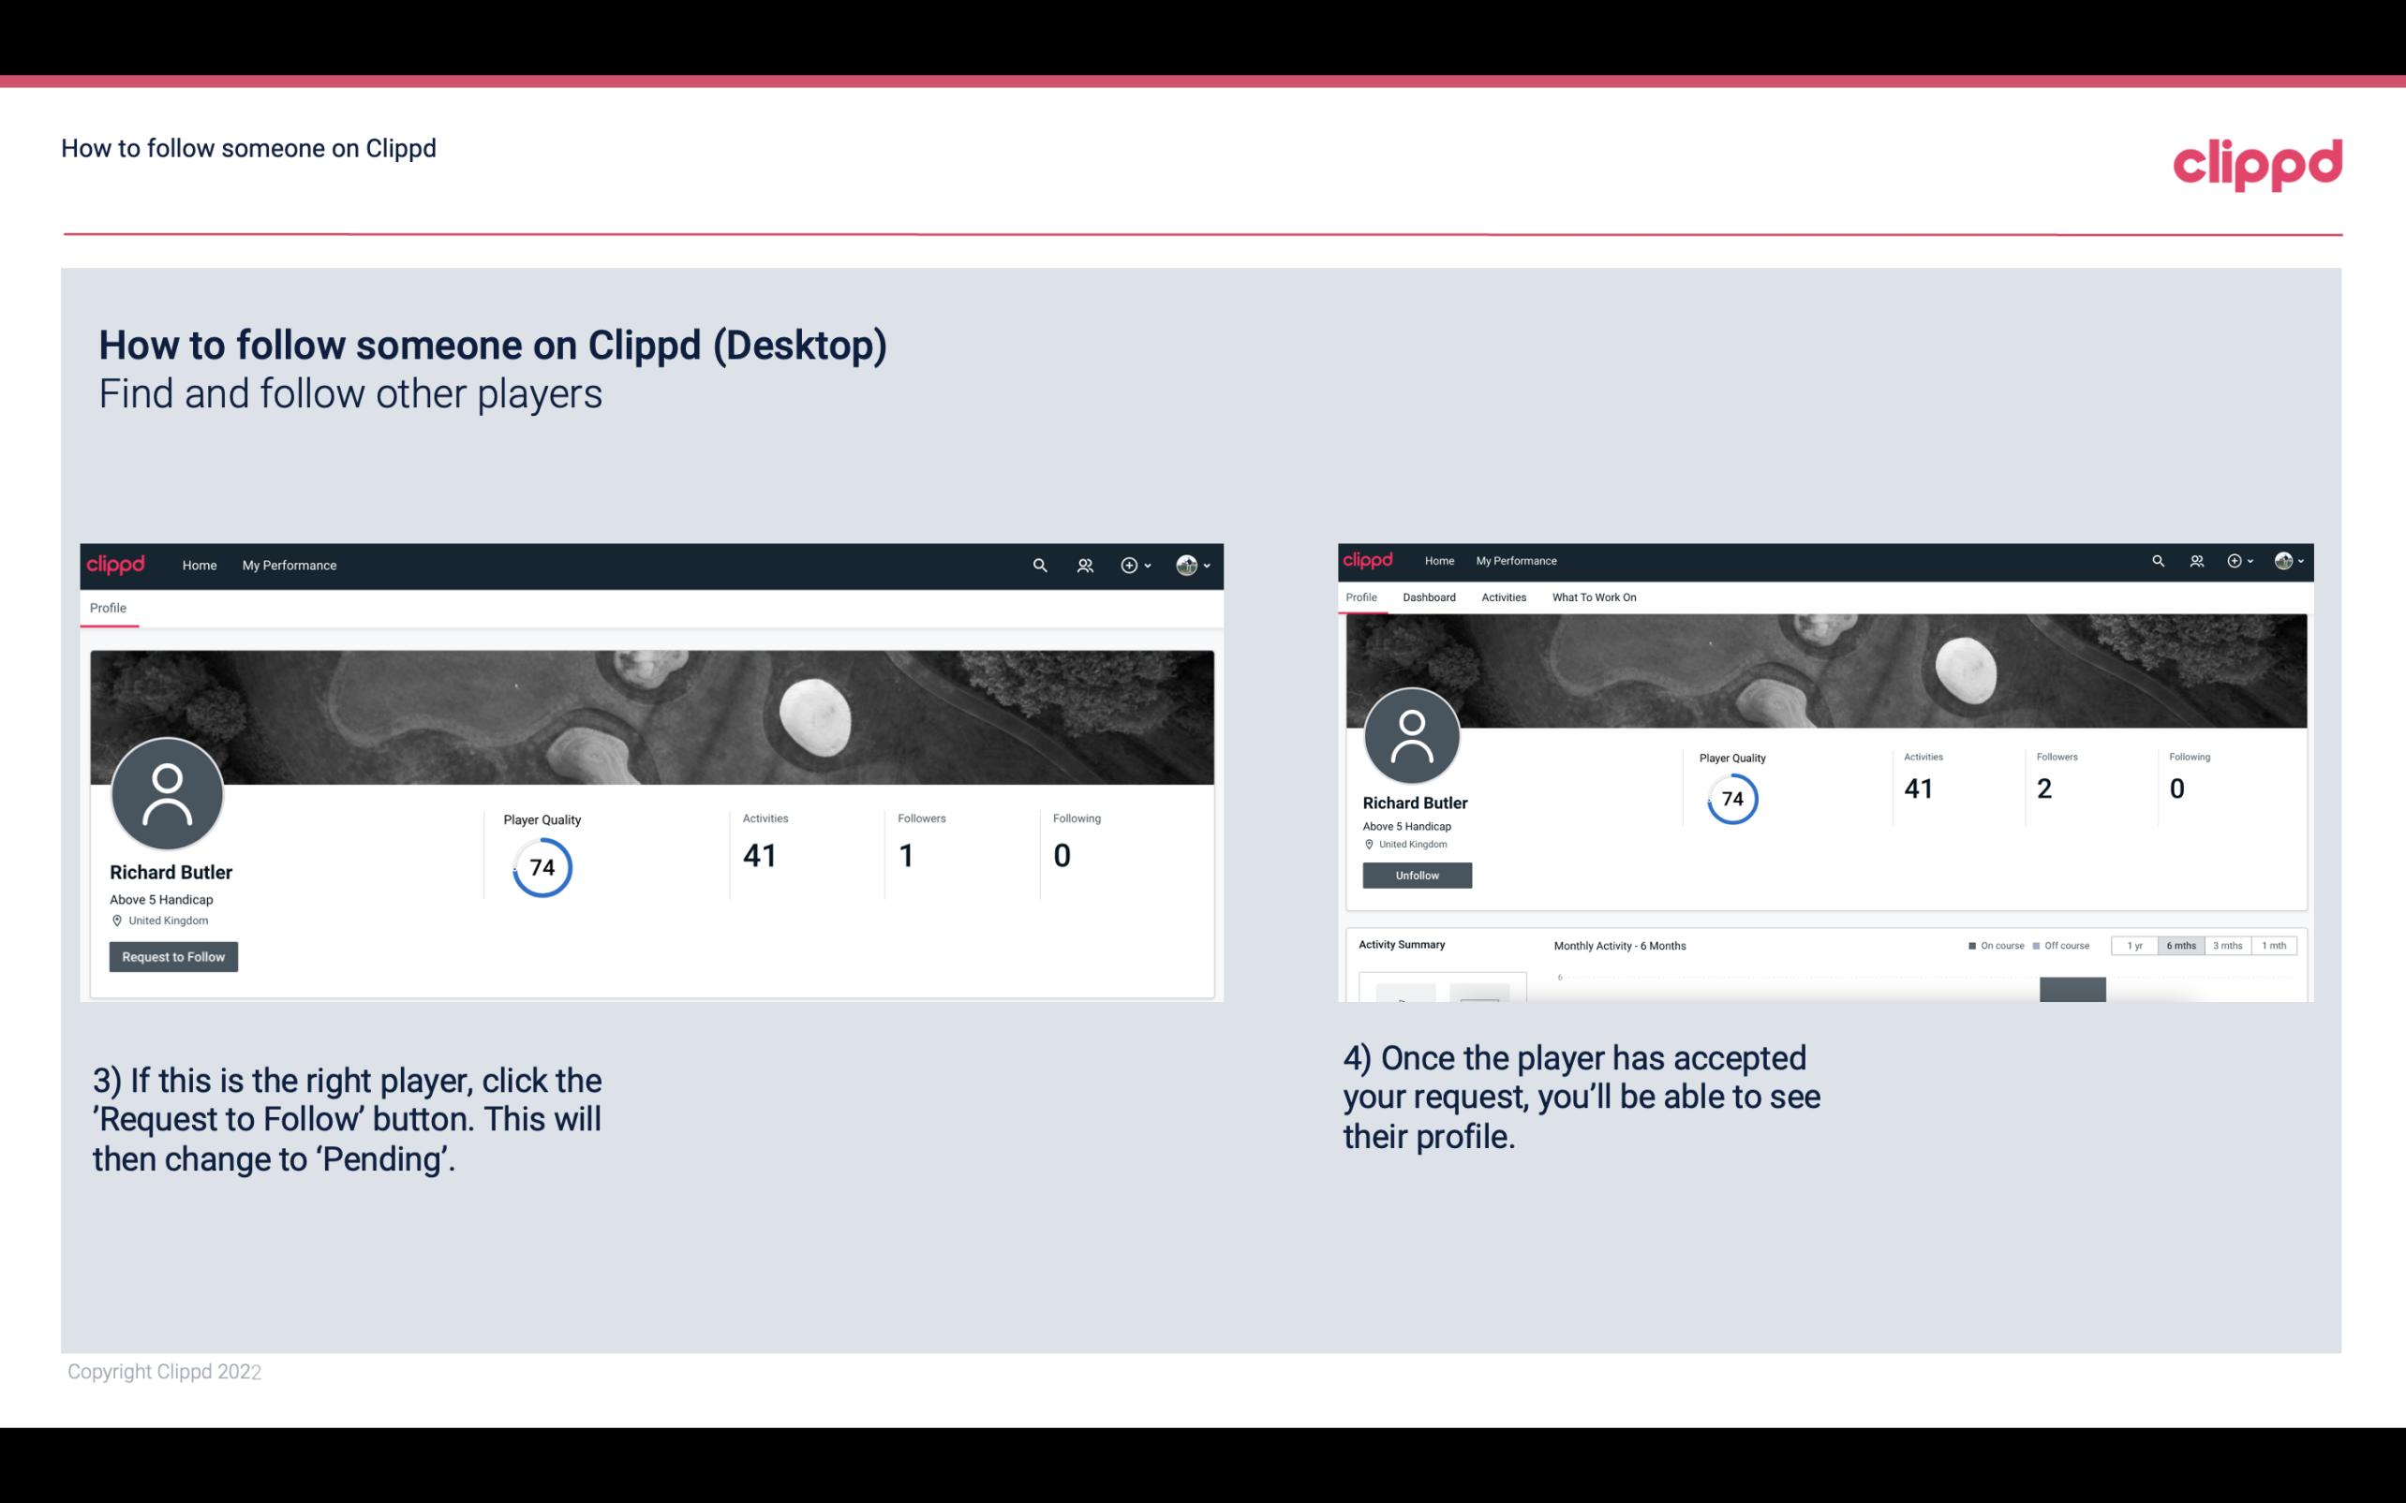Click the search icon on right screenshot
The width and height of the screenshot is (2406, 1503).
click(2159, 559)
